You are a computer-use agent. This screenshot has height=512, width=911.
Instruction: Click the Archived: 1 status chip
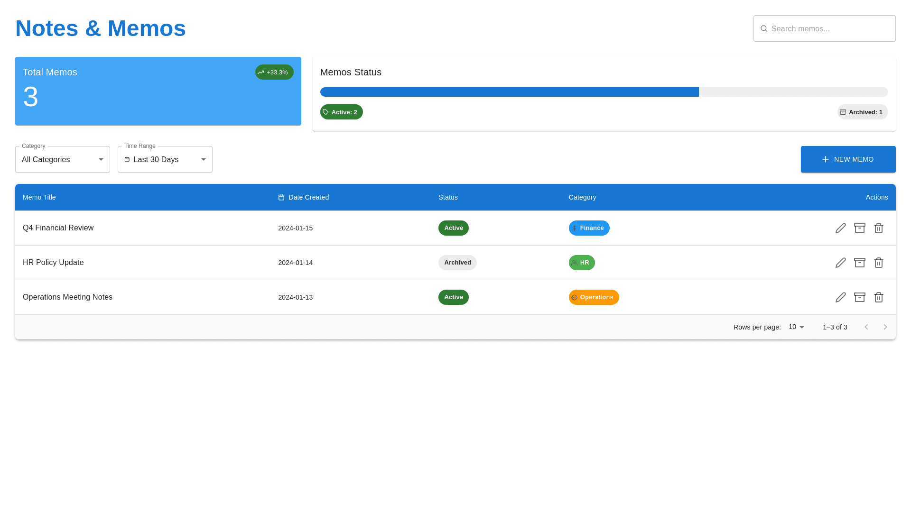click(x=862, y=112)
